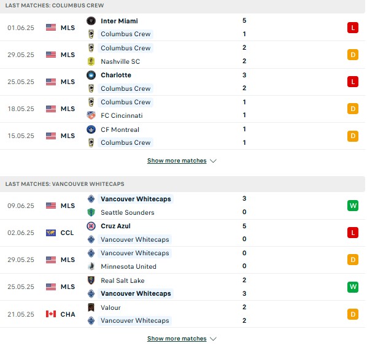This screenshot has width=367, height=351.
Task: Click the Minnesota United logo
Action: click(x=91, y=266)
